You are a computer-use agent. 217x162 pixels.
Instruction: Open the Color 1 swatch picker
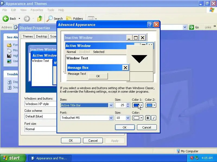pyautogui.click(x=138, y=105)
